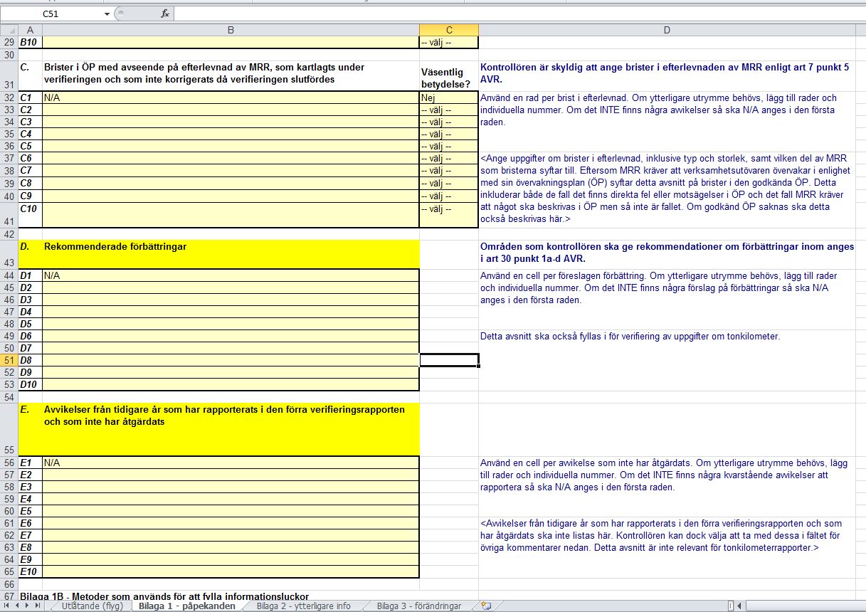Select the highlighted column C header
Viewport: 866px width, 612px height.
pyautogui.click(x=449, y=30)
